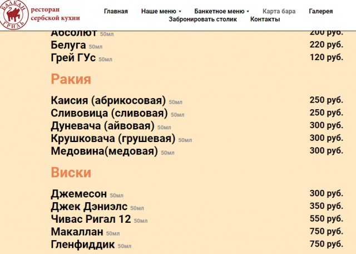Click the 300 руб. price for Медовина
Screen dimensions: 356x254
(x=327, y=150)
